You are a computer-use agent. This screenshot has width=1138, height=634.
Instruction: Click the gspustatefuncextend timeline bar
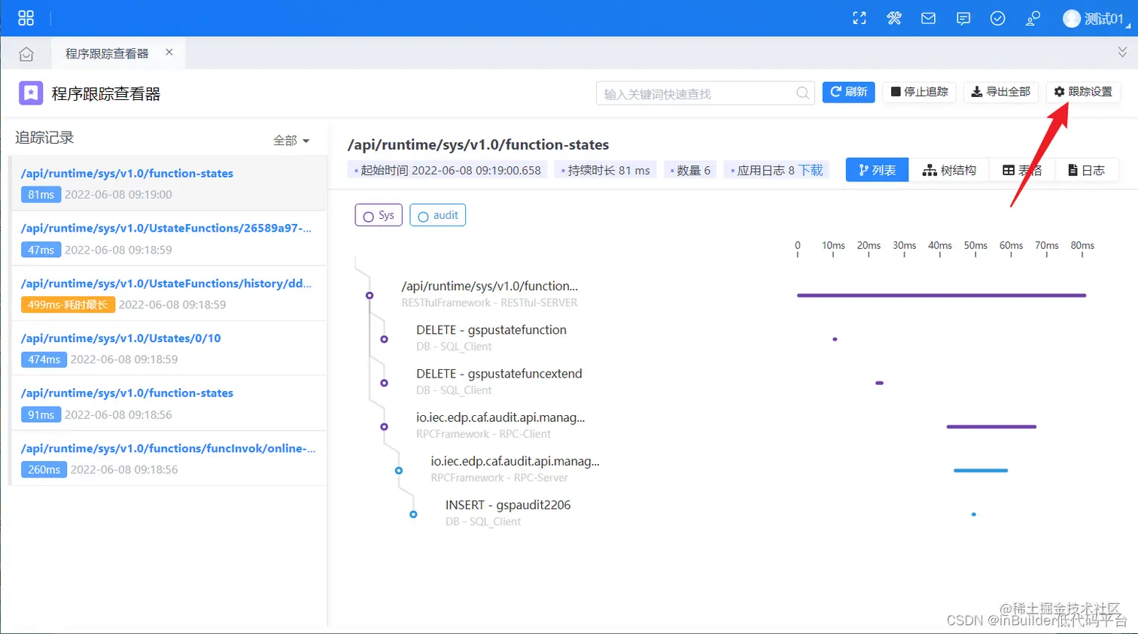pyautogui.click(x=879, y=383)
